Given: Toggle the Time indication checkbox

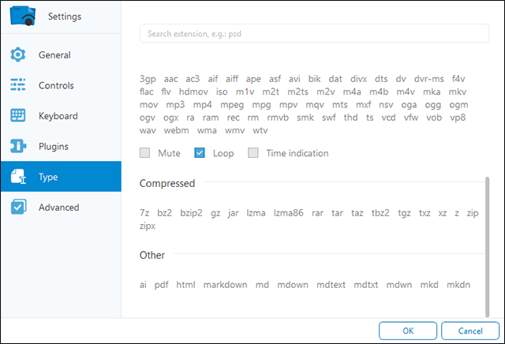Looking at the screenshot, I should point(253,153).
